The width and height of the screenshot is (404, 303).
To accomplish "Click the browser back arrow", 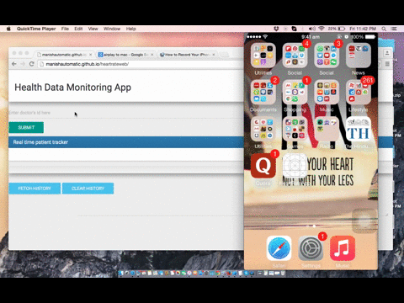I will pyautogui.click(x=14, y=64).
